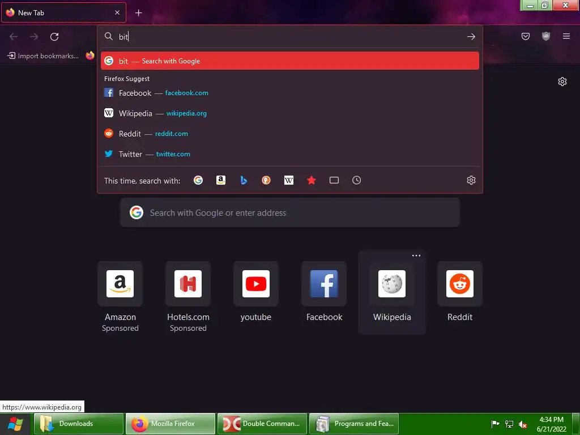The width and height of the screenshot is (580, 435).
Task: Open Wikipedia tile three-dots menu
Action: click(416, 255)
